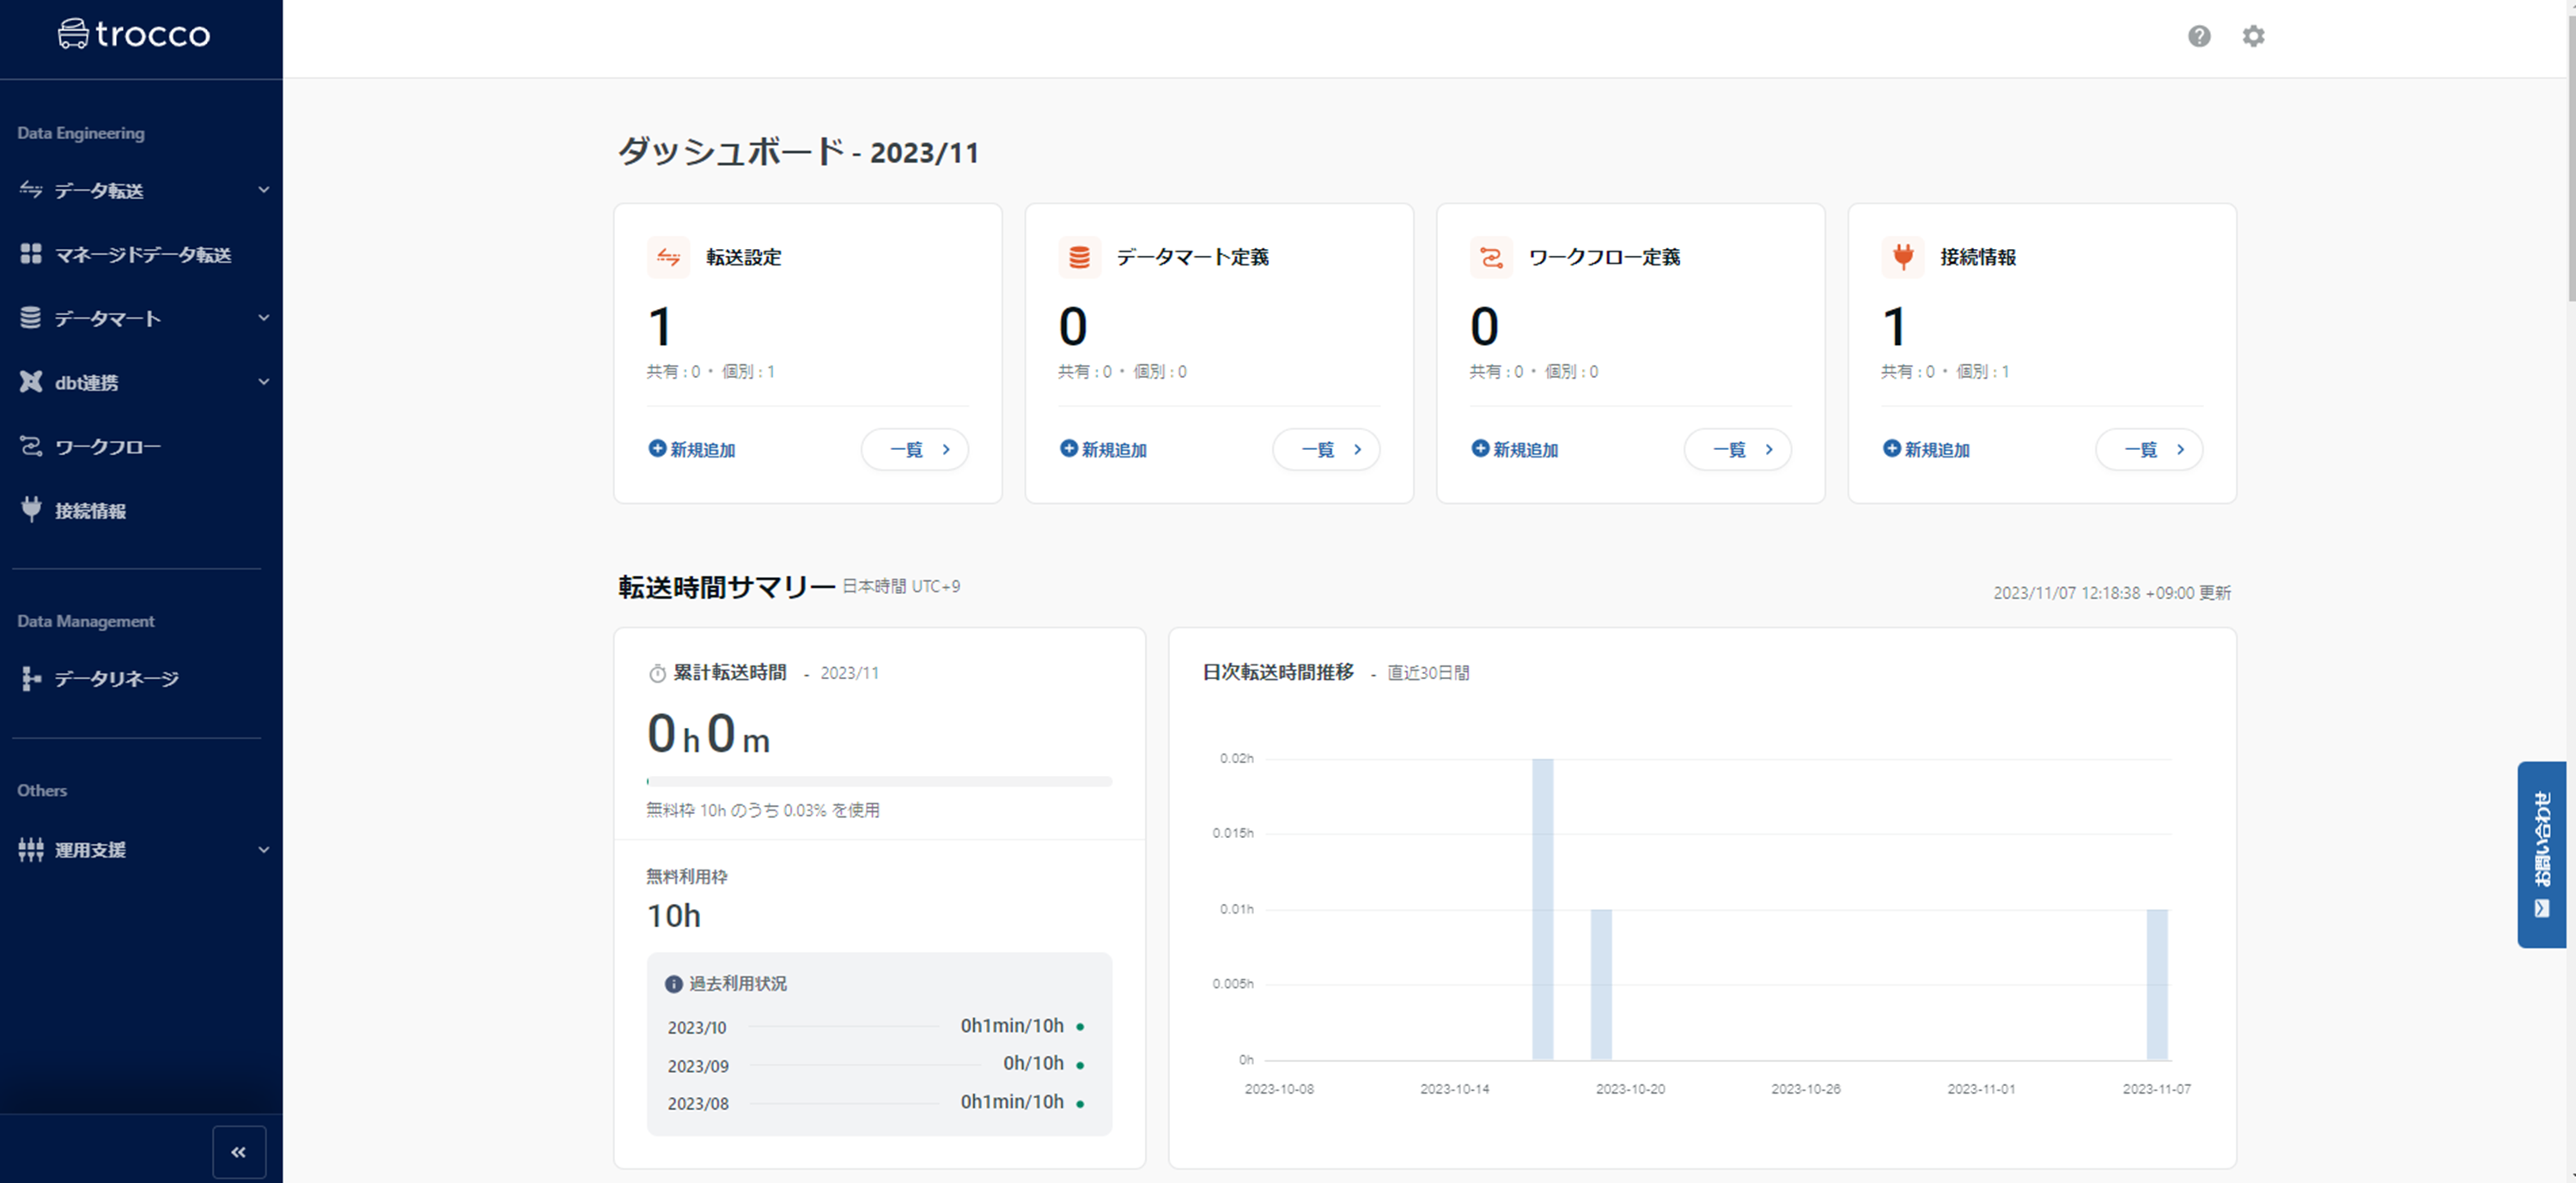Click the trocco logo
This screenshot has height=1183, width=2576.
click(134, 35)
